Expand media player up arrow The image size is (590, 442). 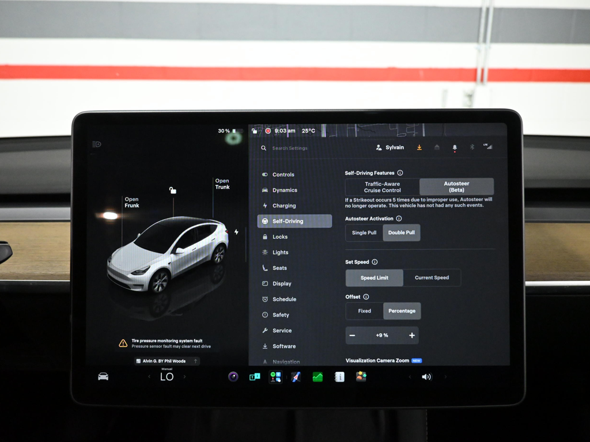[196, 361]
